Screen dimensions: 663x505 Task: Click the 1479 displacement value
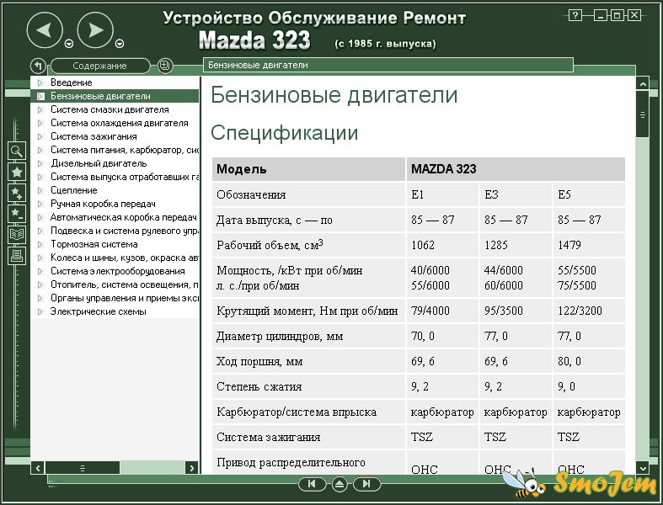tap(569, 245)
